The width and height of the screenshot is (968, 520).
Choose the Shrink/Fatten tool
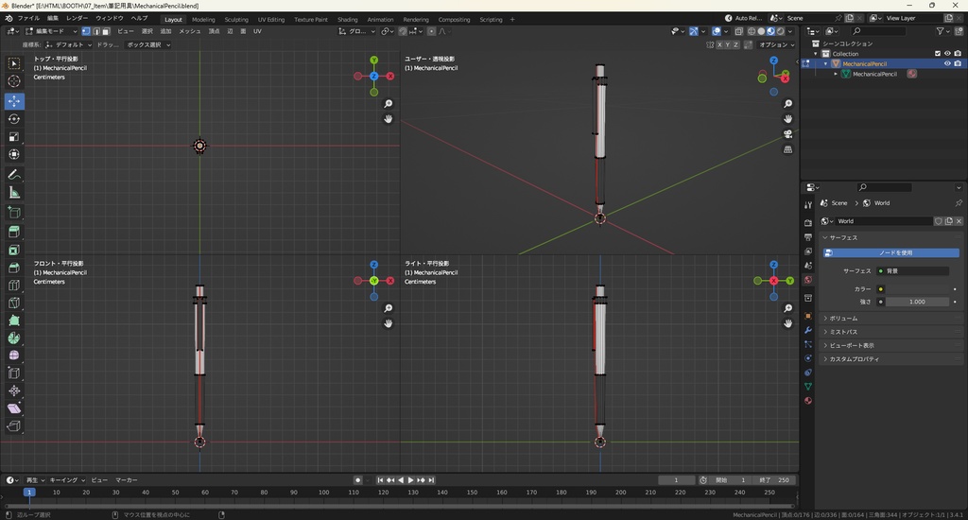pos(13,390)
